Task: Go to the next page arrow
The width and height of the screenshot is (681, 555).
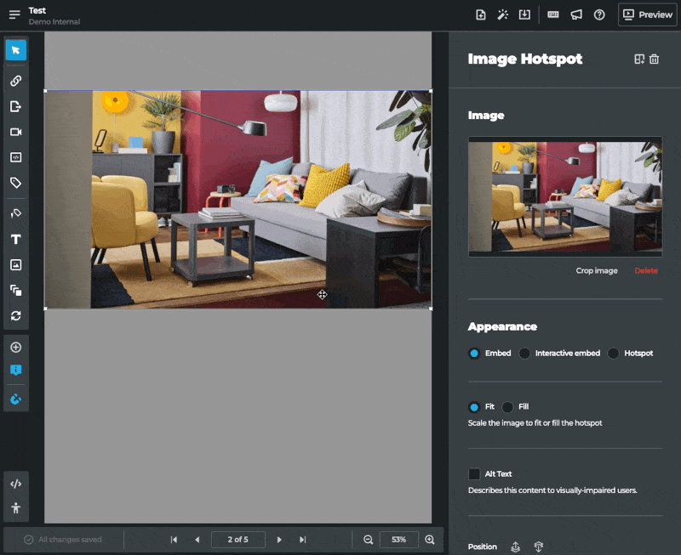Action: 279,540
